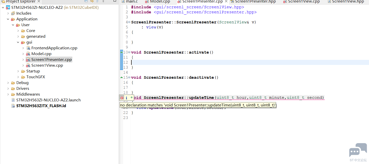Close the Project Explorer view tab
The height and width of the screenshot is (164, 369).
[x=39, y=1]
